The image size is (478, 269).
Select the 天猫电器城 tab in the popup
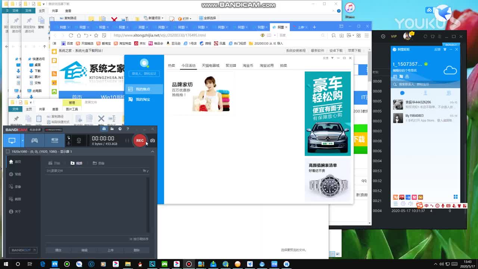(211, 65)
